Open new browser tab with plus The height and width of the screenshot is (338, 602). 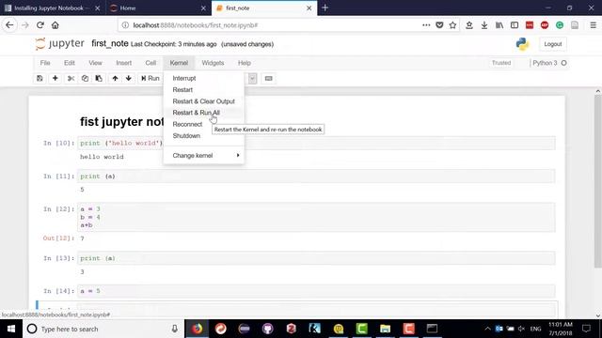[x=325, y=8]
